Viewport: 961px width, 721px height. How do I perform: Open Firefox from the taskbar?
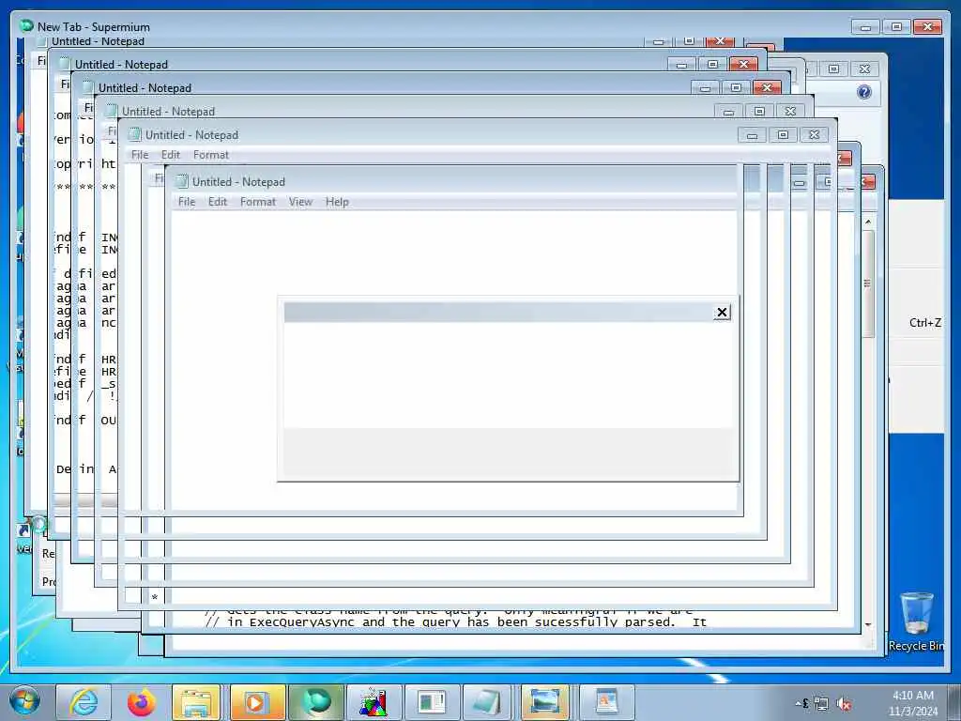point(141,702)
